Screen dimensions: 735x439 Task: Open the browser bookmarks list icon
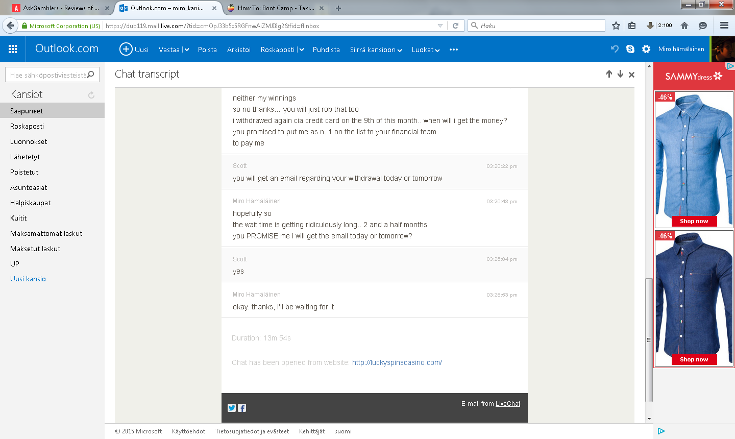[632, 26]
